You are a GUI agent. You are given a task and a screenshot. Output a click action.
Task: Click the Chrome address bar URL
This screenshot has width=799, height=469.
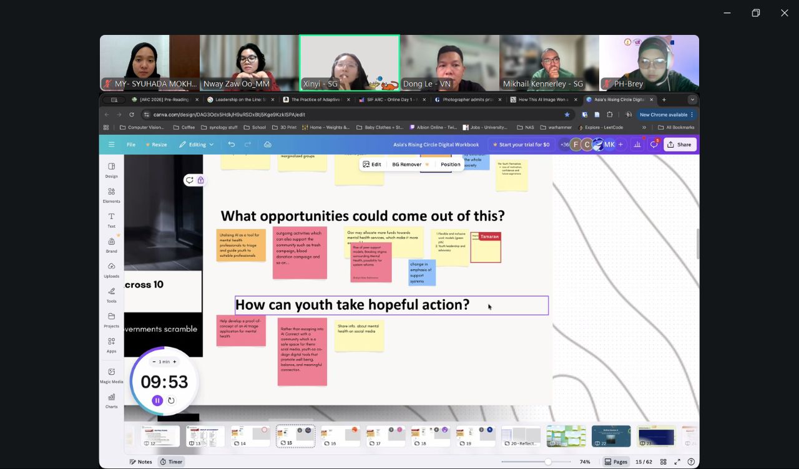tap(228, 115)
